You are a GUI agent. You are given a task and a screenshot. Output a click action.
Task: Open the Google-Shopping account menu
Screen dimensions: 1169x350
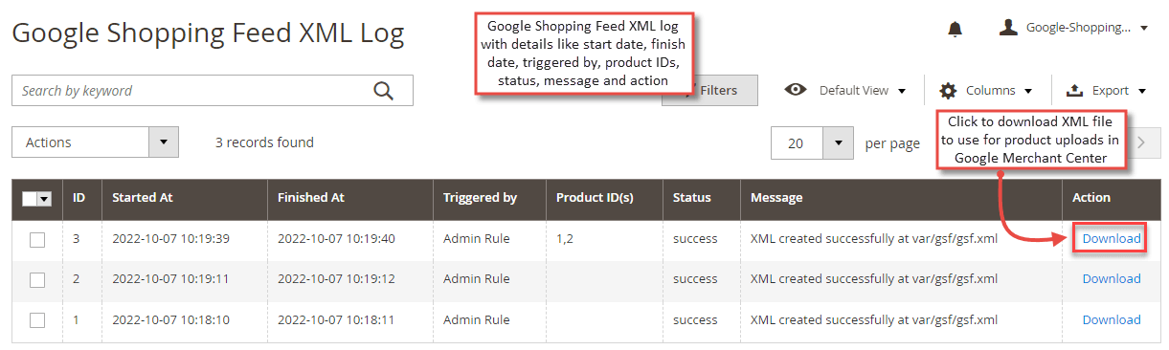pos(1073,28)
